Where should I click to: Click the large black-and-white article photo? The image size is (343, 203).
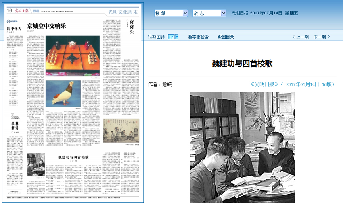[242, 147]
